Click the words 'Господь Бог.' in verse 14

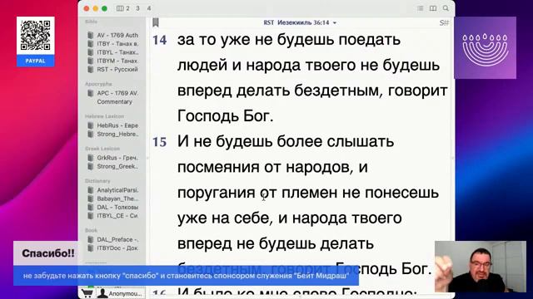click(x=226, y=116)
